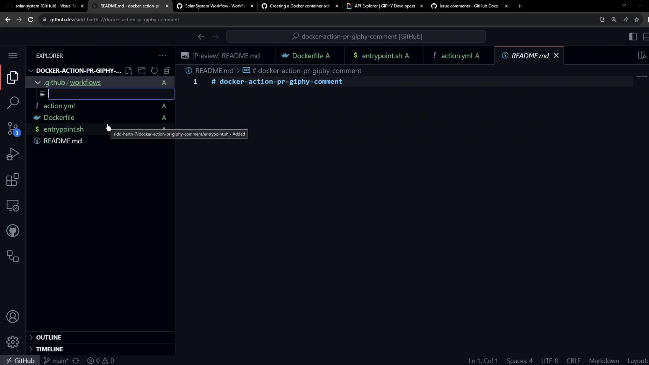Switch to the Dockerfile editor tab

(307, 56)
